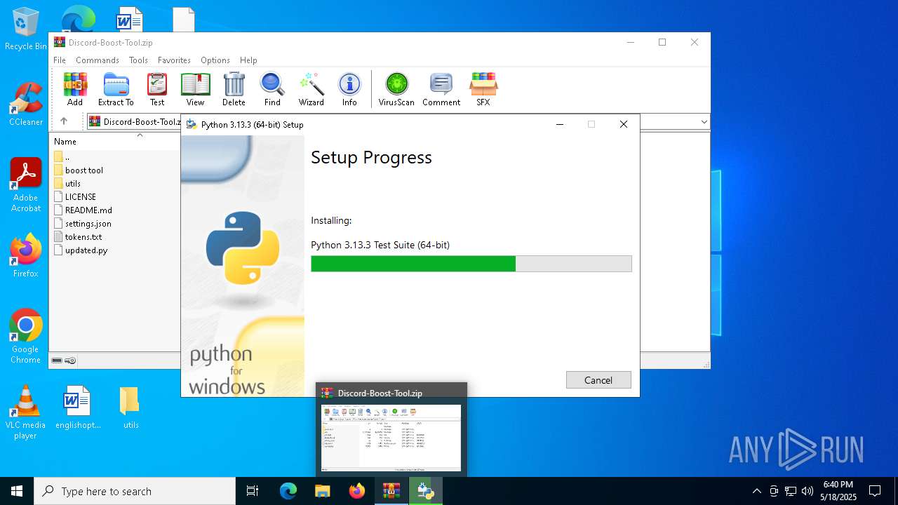This screenshot has width=898, height=505.
Task: Click the Add toolbar icon in WinRAR
Action: 75,89
